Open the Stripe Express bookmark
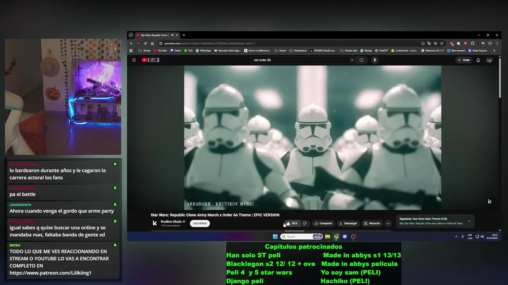 [477, 51]
